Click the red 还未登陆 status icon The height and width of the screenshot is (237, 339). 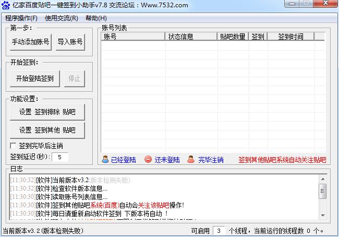[x=148, y=160]
